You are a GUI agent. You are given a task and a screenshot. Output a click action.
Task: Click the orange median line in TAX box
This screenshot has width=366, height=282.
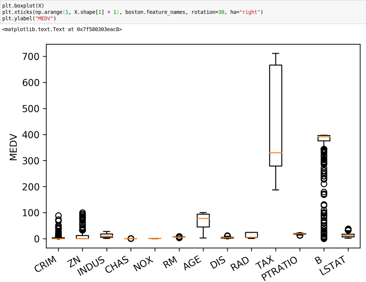pyautogui.click(x=276, y=153)
